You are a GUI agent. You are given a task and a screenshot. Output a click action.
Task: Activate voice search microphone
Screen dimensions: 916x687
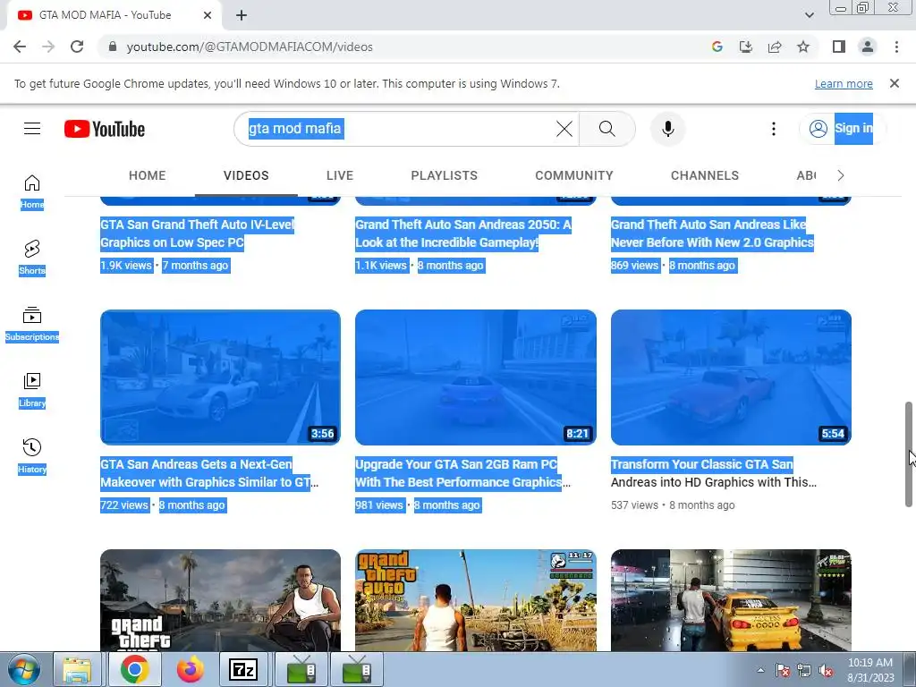[667, 129]
